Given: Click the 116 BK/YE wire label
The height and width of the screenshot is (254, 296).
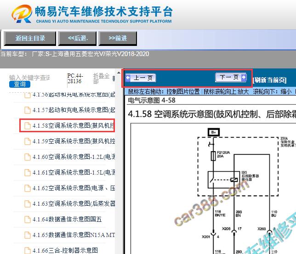Looking at the screenshot, I should click(x=220, y=214).
